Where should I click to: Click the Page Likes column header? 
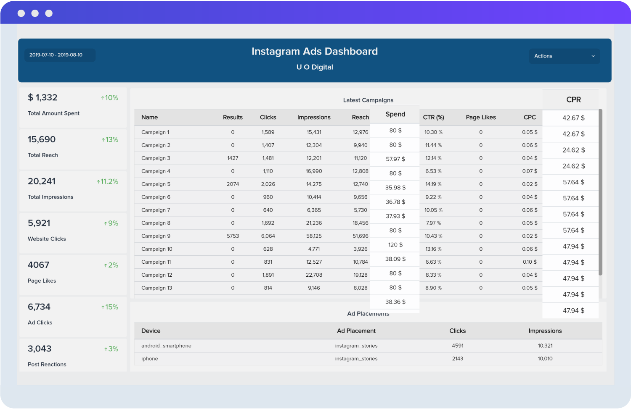coord(481,118)
